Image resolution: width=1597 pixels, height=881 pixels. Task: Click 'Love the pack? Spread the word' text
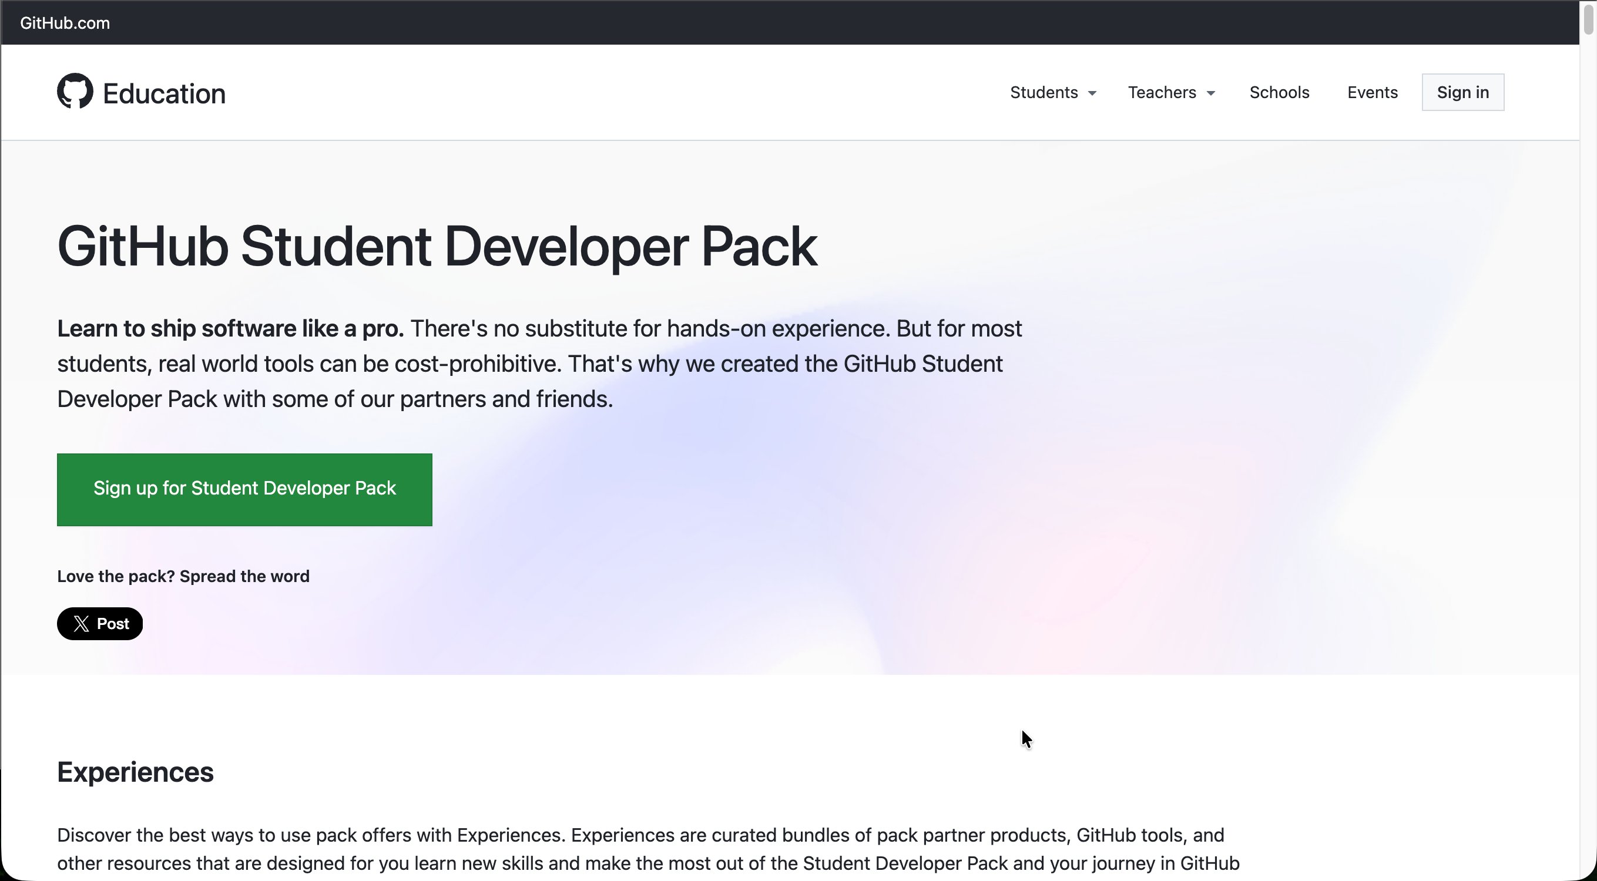183,576
